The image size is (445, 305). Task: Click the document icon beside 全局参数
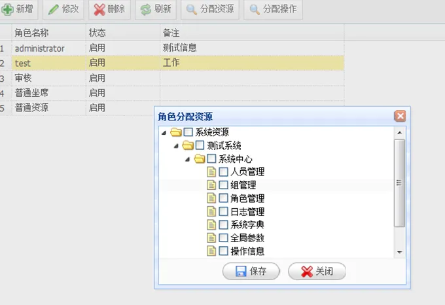pyautogui.click(x=211, y=238)
